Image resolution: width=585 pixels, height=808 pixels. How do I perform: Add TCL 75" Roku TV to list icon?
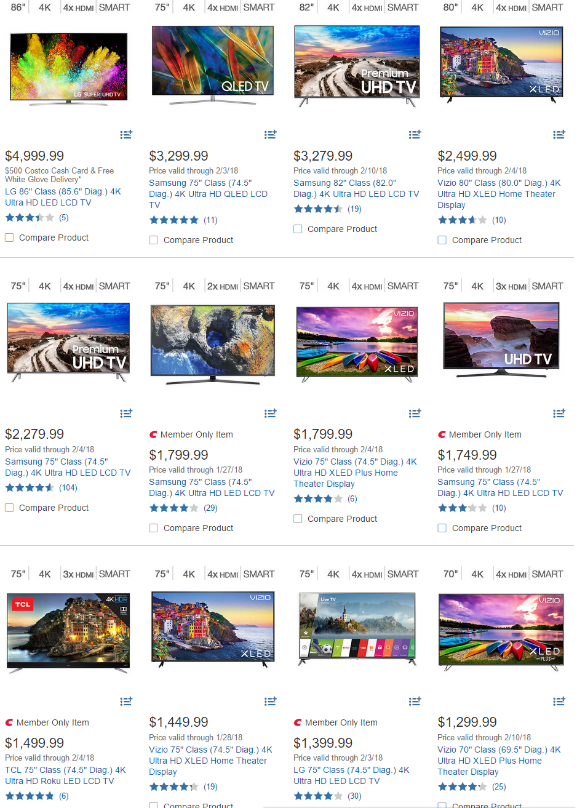(126, 701)
